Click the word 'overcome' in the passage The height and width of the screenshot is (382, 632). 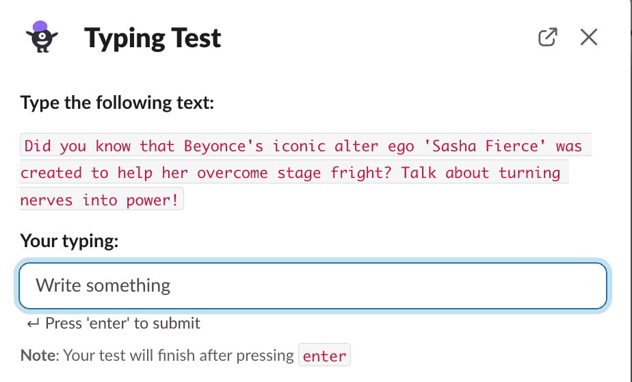(x=232, y=173)
